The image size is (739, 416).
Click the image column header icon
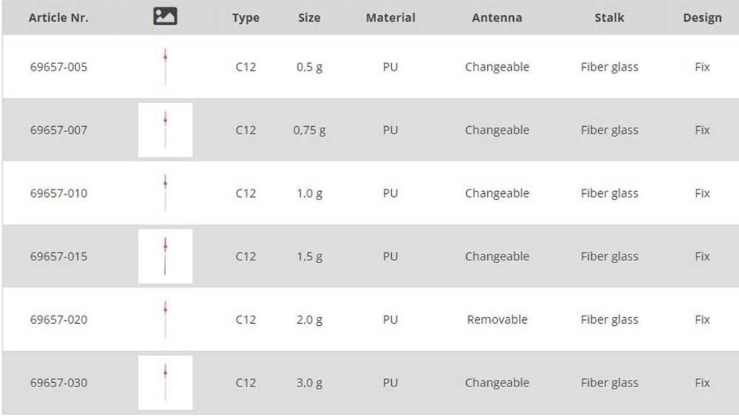coord(165,17)
